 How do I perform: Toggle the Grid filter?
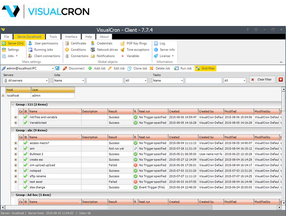pyautogui.click(x=205, y=69)
